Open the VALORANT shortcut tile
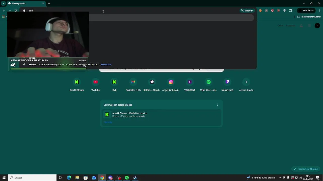 (x=190, y=85)
